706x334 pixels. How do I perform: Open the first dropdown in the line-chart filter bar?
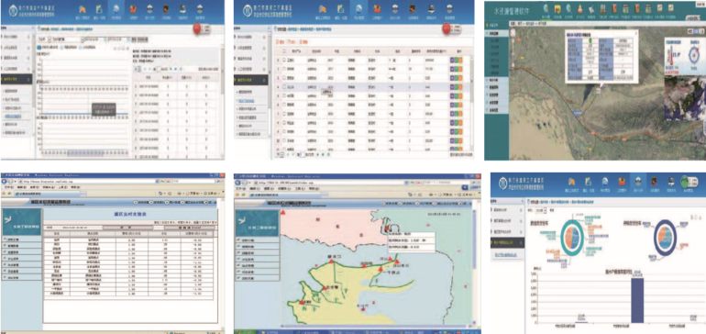coord(63,39)
